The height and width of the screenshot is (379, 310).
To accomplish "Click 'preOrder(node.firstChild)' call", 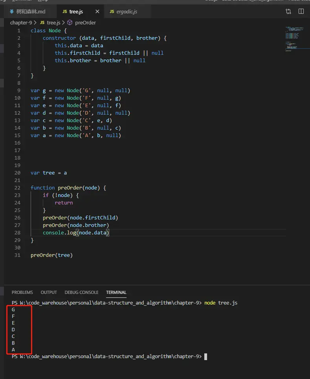I will pyautogui.click(x=80, y=217).
